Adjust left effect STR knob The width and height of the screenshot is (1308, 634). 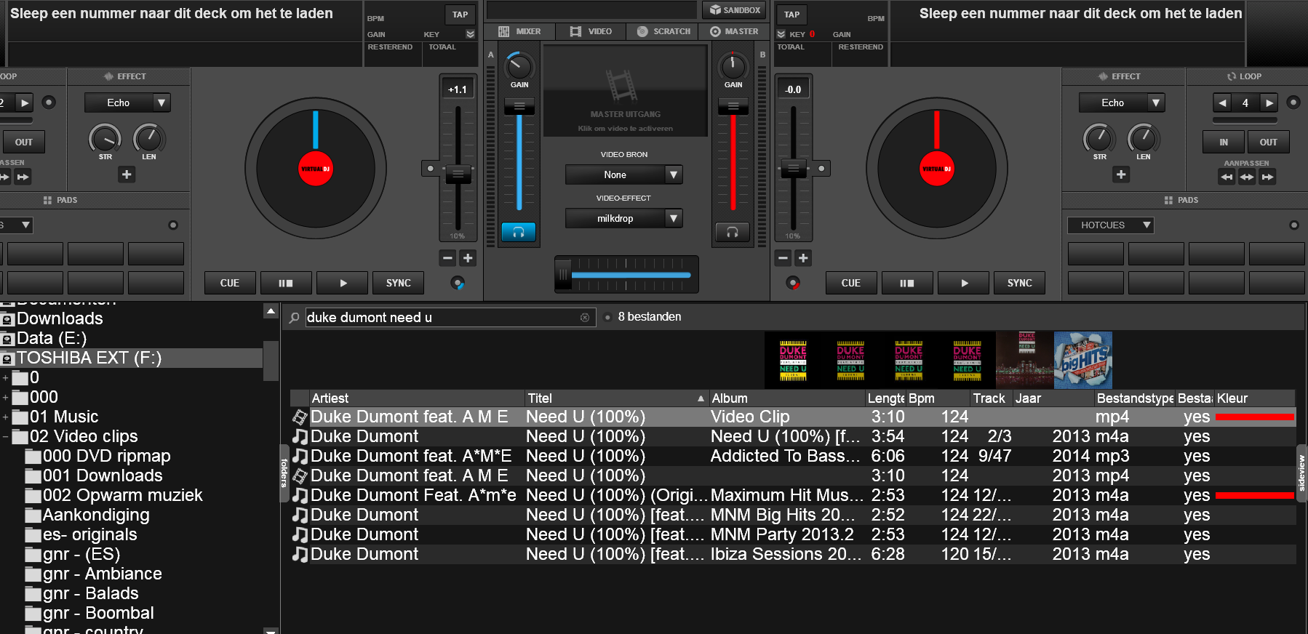[105, 139]
